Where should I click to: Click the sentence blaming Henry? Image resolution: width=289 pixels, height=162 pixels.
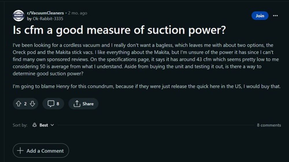(147, 86)
